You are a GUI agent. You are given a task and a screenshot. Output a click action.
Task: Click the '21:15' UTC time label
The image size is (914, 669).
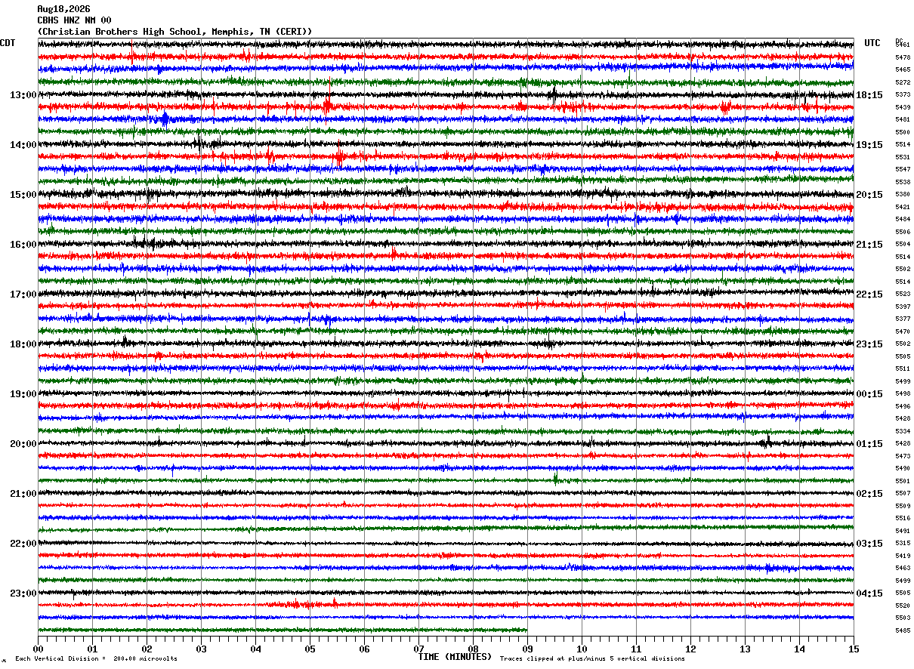pyautogui.click(x=869, y=245)
